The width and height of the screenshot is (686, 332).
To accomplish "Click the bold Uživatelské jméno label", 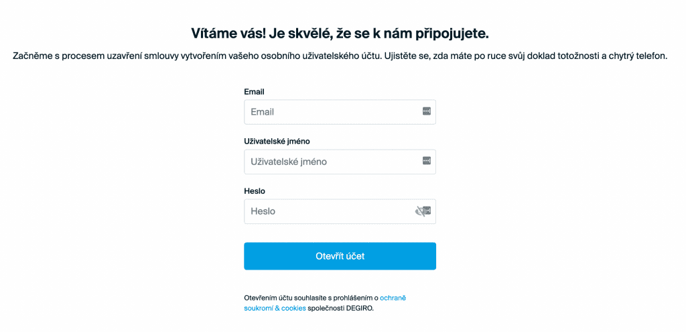I will click(277, 141).
